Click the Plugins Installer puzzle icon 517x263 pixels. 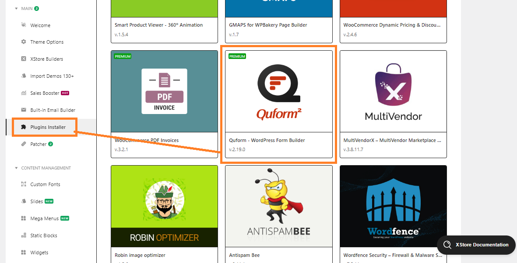pos(23,127)
